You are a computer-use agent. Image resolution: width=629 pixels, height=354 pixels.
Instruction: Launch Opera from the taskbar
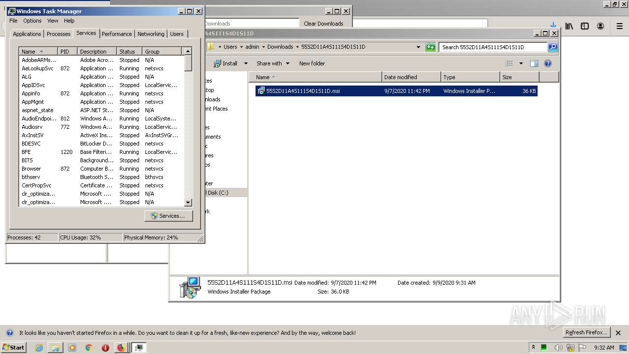[x=105, y=348]
